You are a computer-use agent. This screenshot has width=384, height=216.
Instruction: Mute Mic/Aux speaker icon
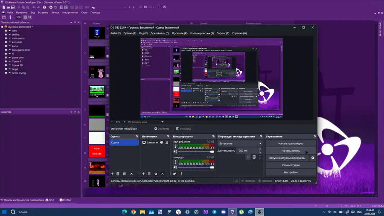(x=175, y=167)
